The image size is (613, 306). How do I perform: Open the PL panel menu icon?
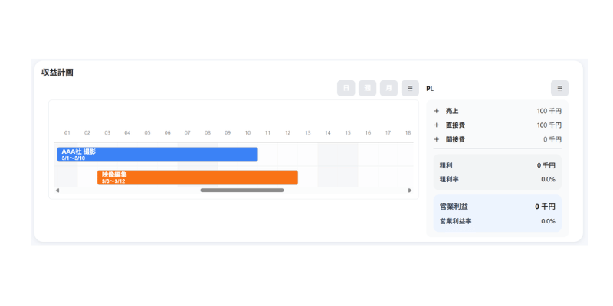[559, 88]
